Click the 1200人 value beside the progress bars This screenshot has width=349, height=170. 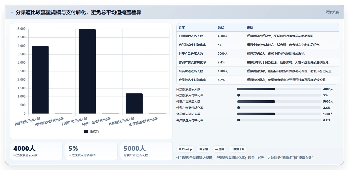pyautogui.click(x=328, y=114)
